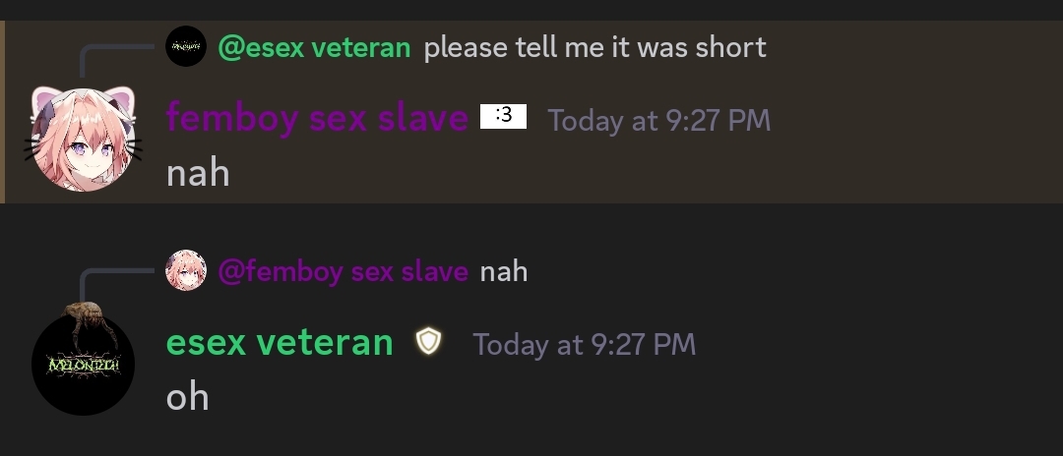Open the green @esex veteran mention

point(315,48)
